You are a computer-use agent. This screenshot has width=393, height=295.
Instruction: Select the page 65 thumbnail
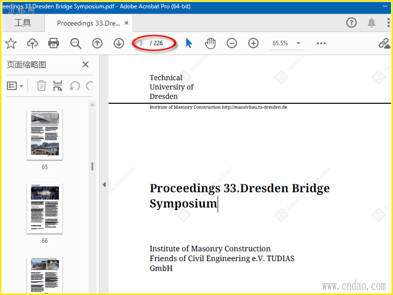click(x=45, y=134)
